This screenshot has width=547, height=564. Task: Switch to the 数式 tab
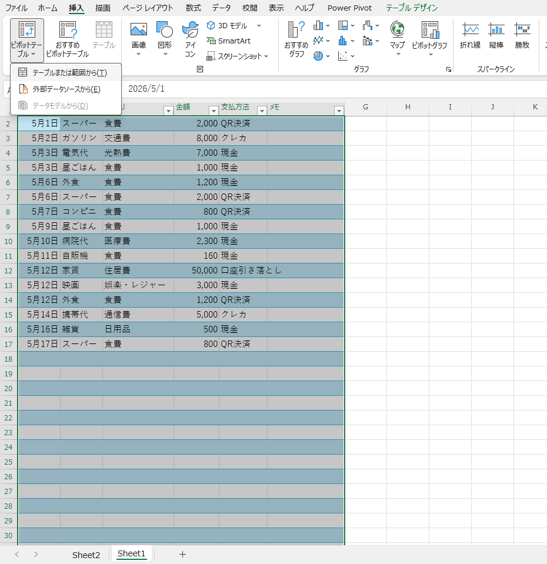tap(193, 8)
